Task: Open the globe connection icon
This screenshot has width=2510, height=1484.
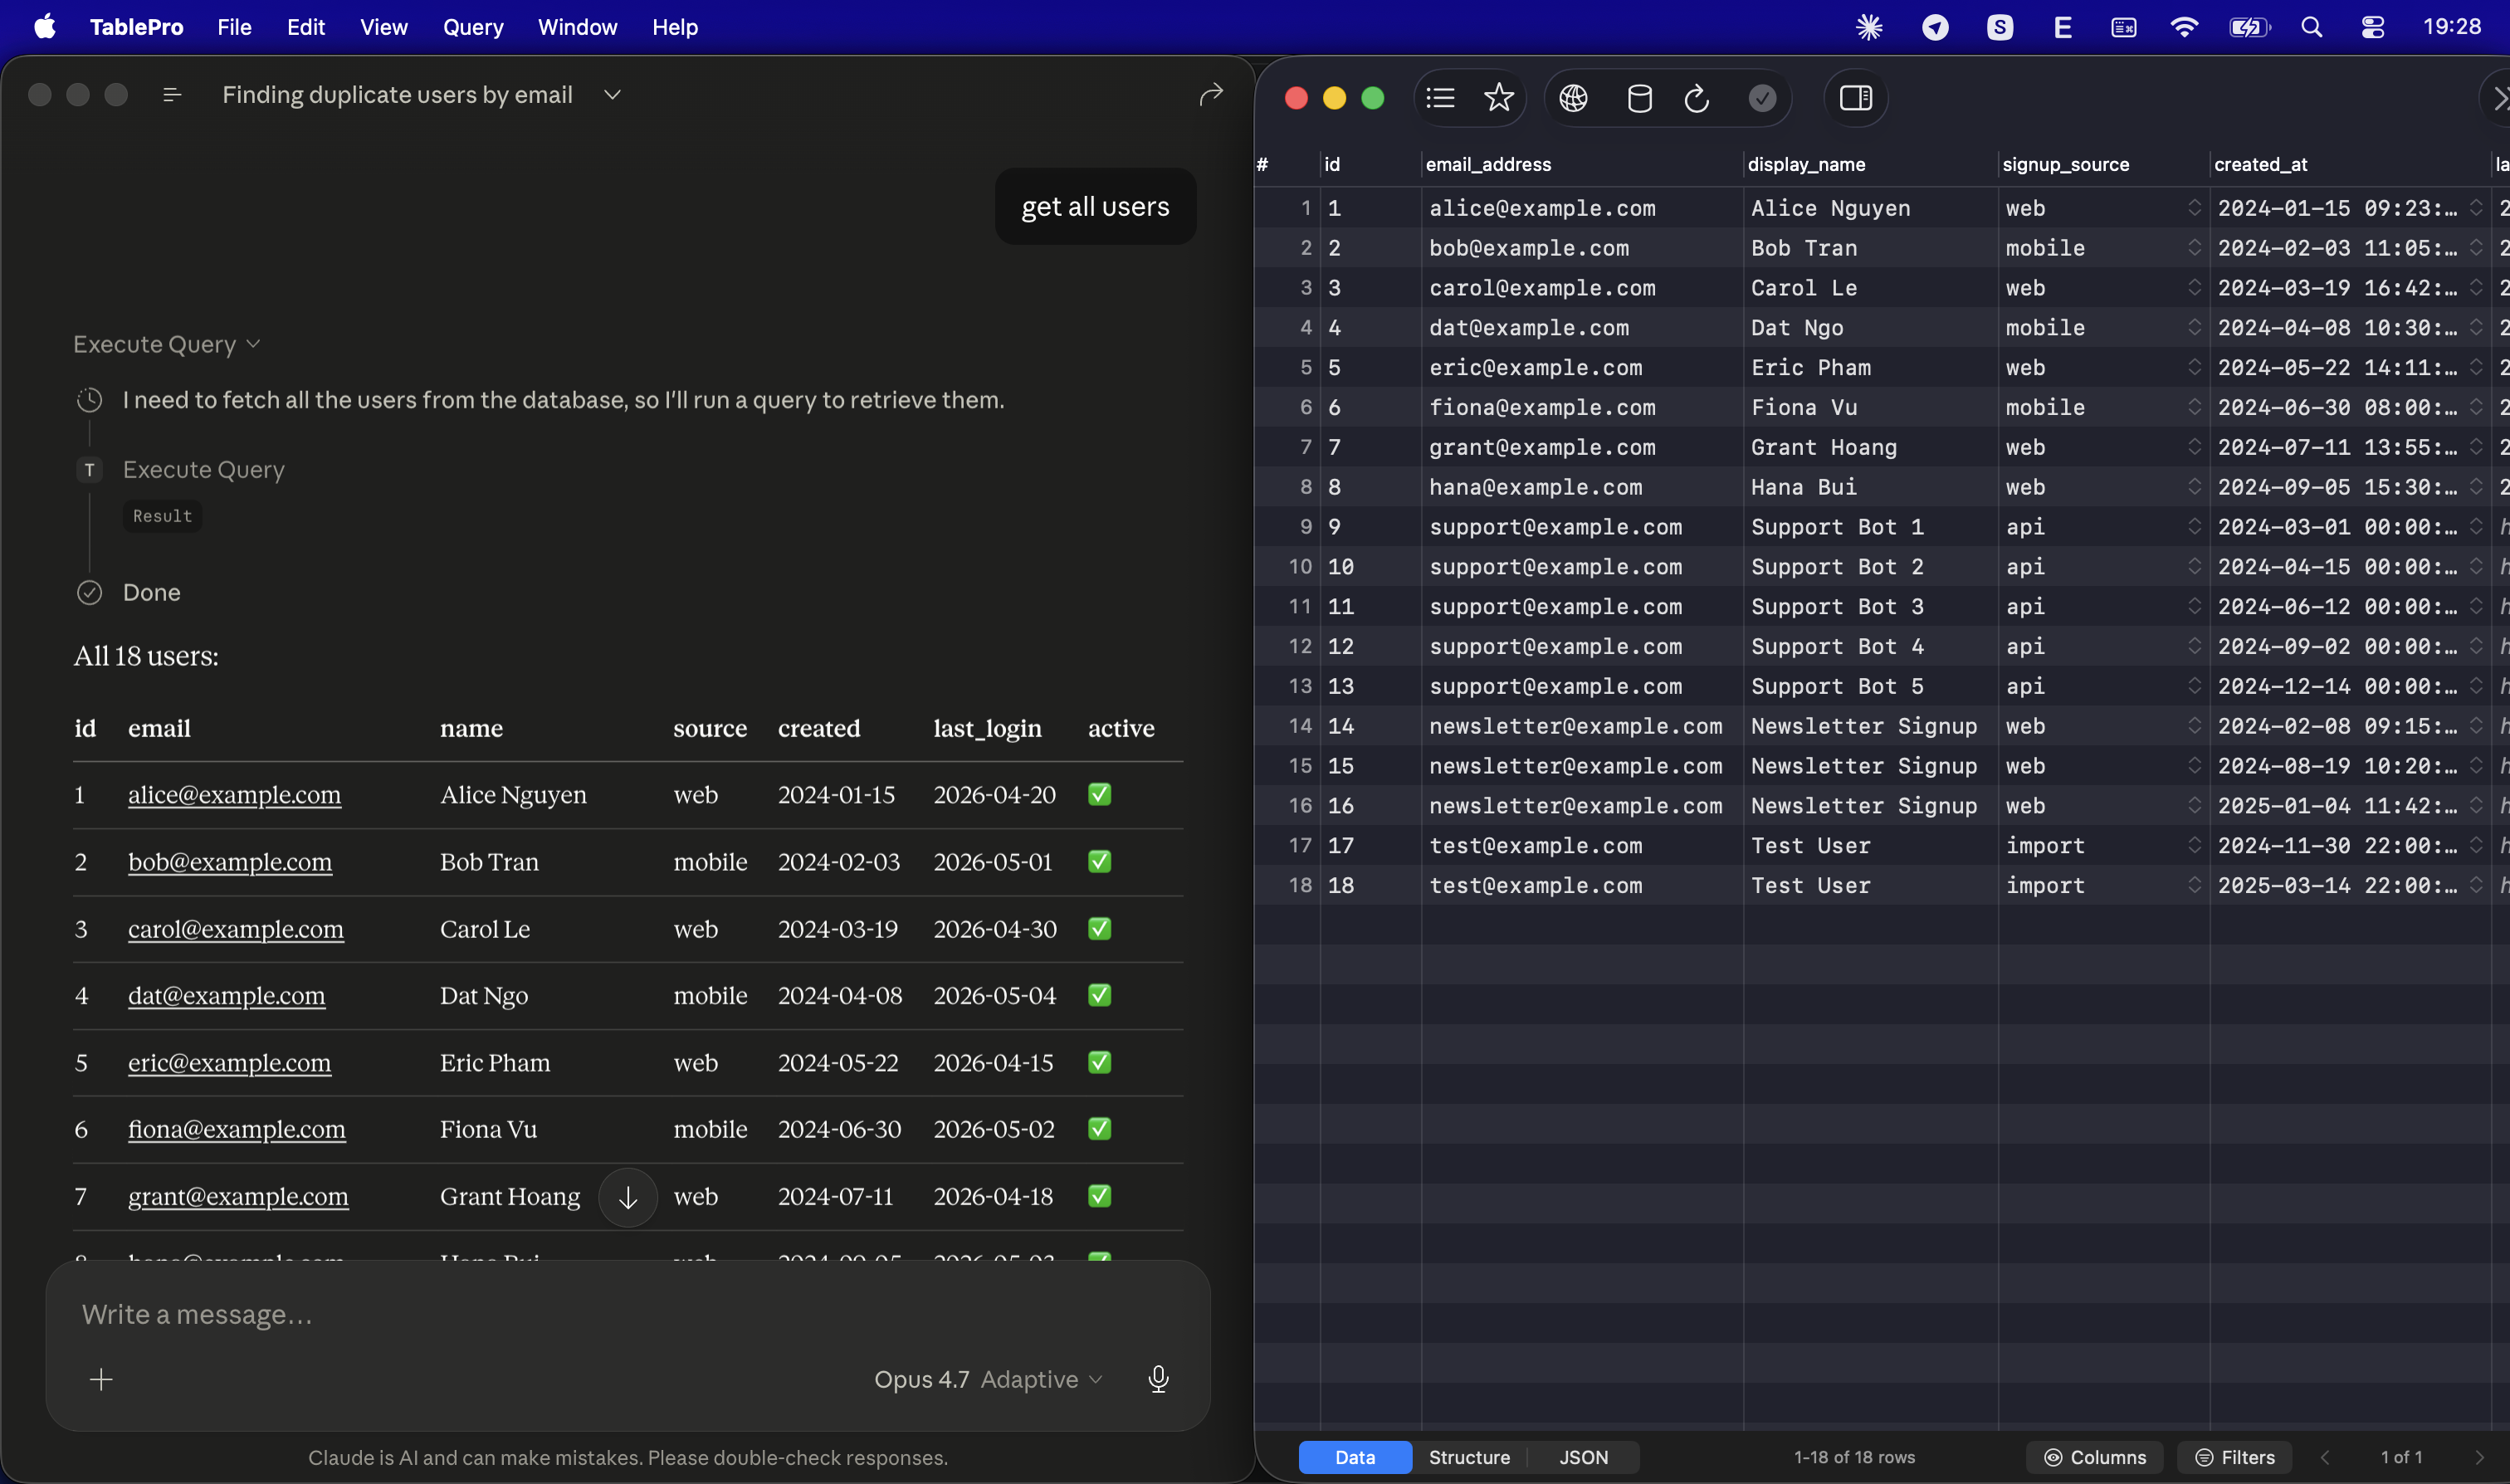Action: click(x=1573, y=98)
